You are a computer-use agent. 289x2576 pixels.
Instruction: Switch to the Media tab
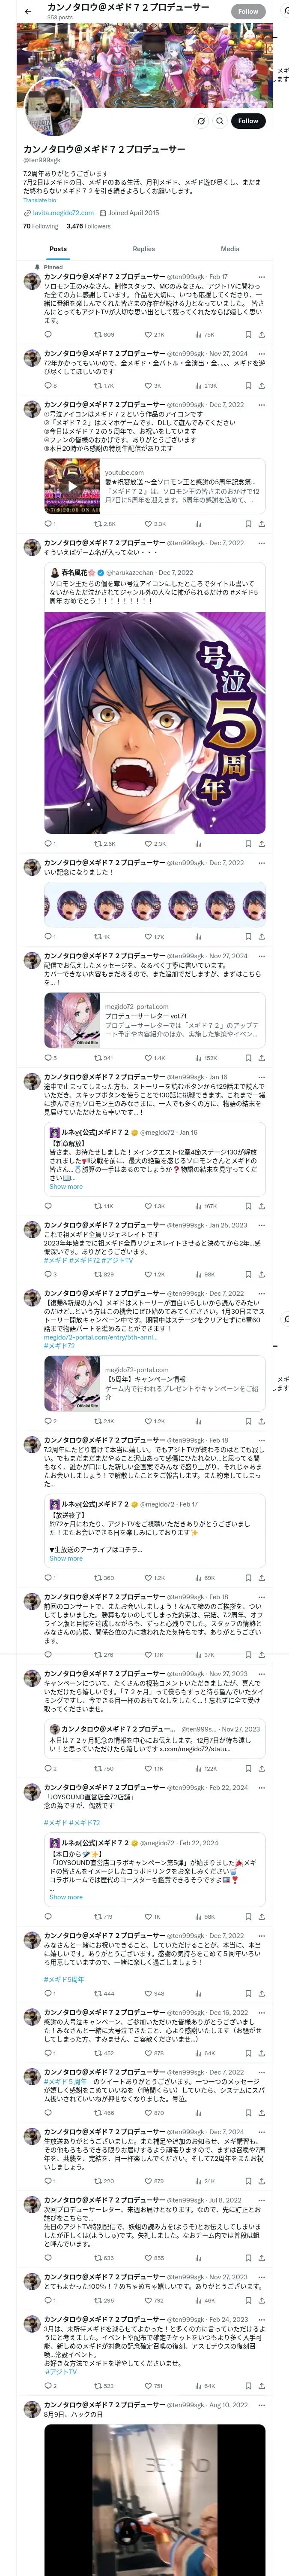230,249
